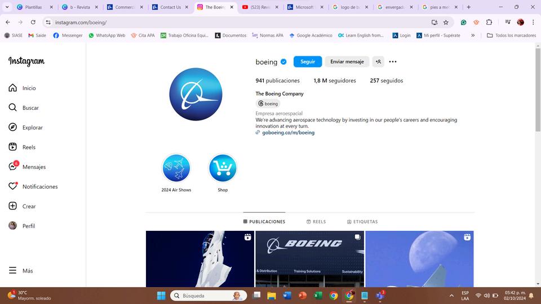Go to Explorar in sidebar
The image size is (541, 304).
[x=25, y=127]
